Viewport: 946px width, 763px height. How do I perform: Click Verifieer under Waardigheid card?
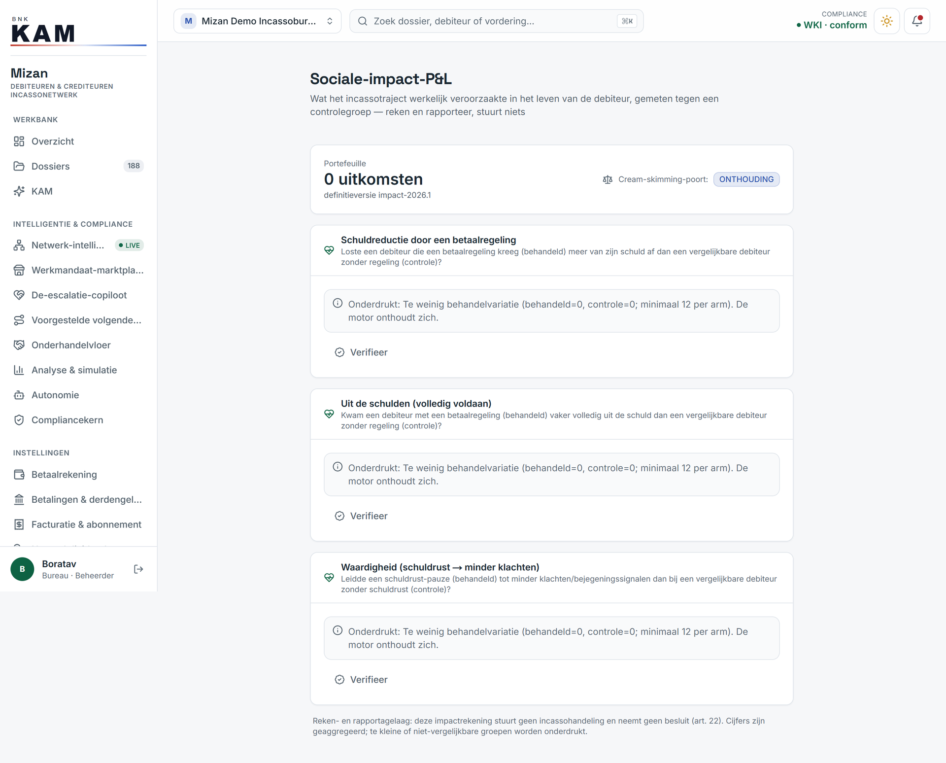tap(361, 680)
